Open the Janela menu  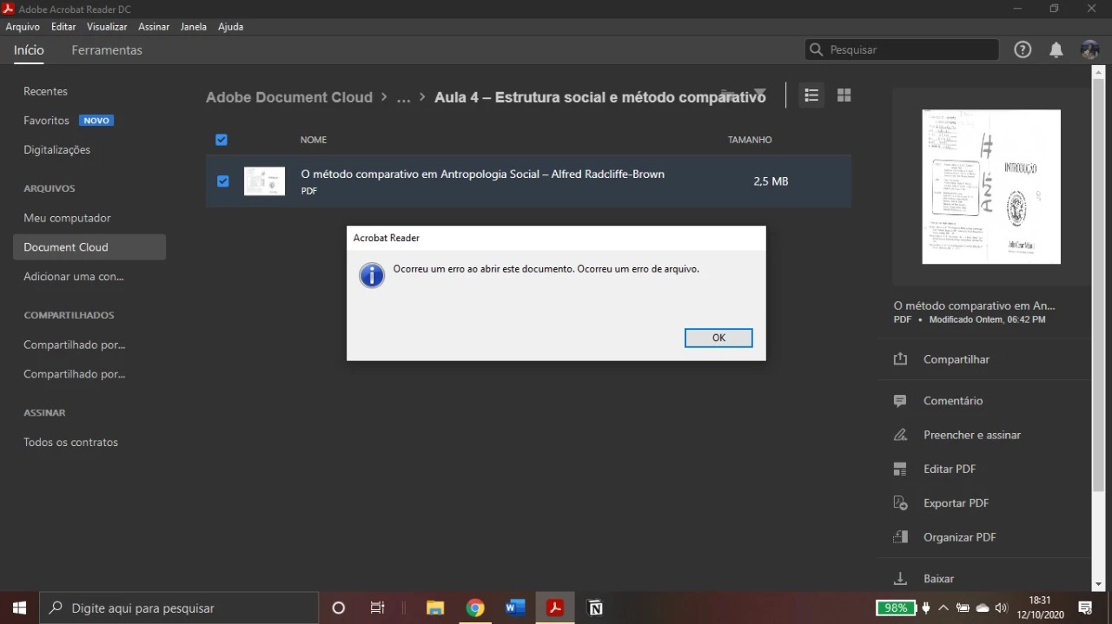[x=194, y=27]
